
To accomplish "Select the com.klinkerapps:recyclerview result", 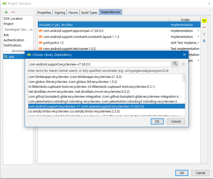I will [x=105, y=77].
